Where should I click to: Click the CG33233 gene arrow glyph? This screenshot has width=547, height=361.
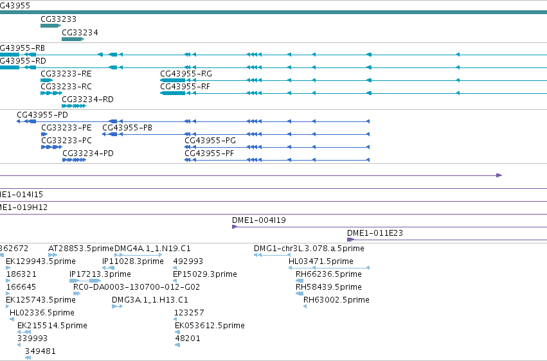(51, 26)
